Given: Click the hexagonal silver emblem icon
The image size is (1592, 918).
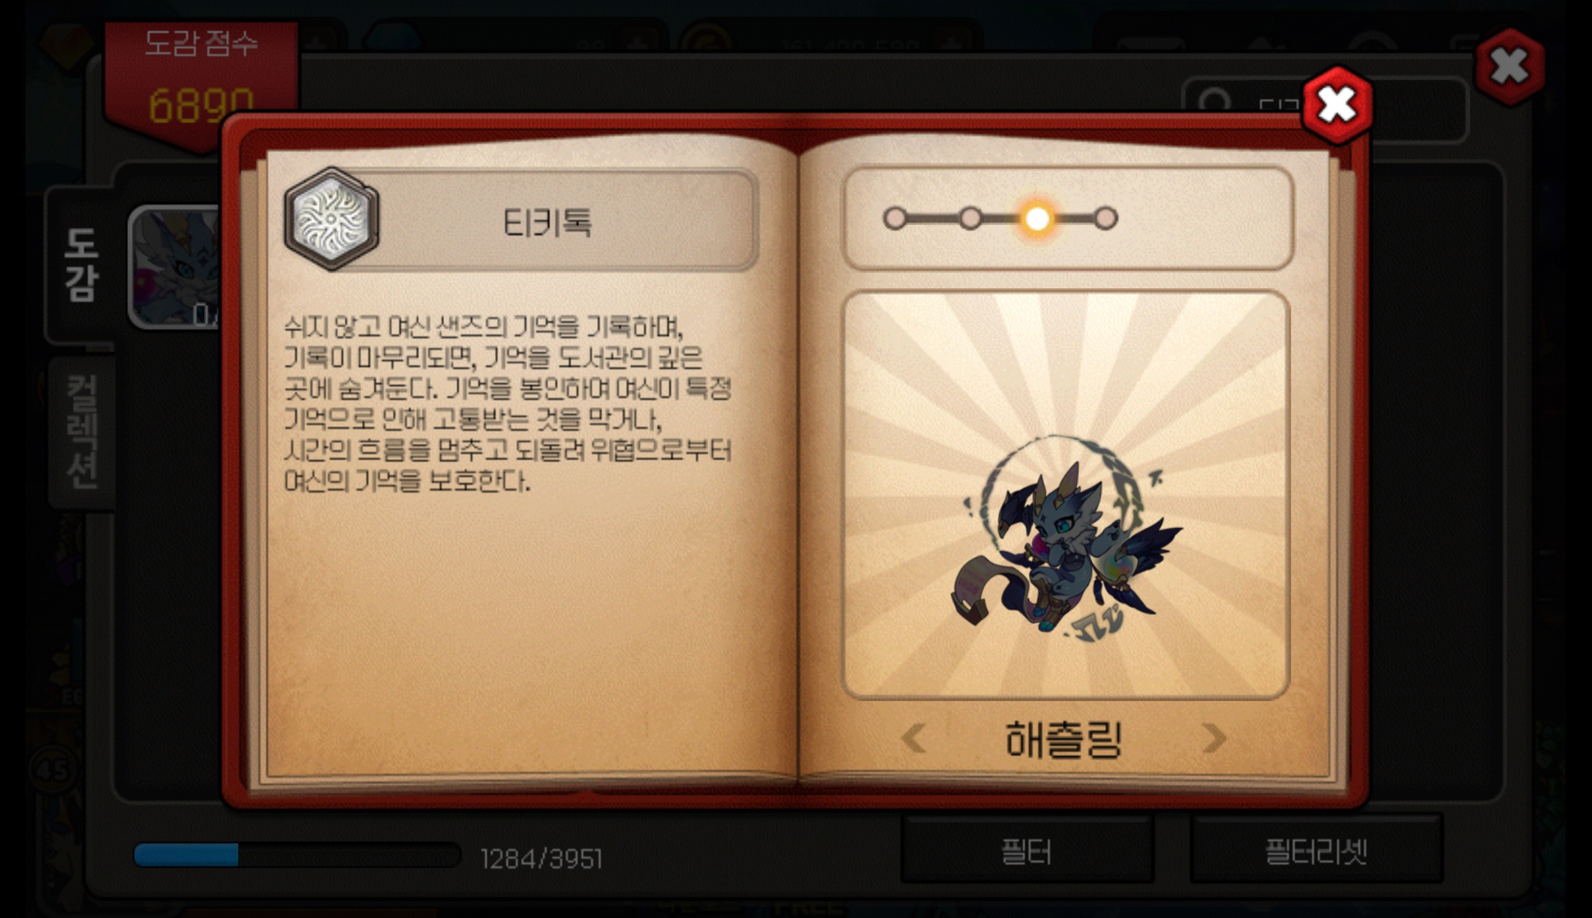Looking at the screenshot, I should [x=332, y=219].
